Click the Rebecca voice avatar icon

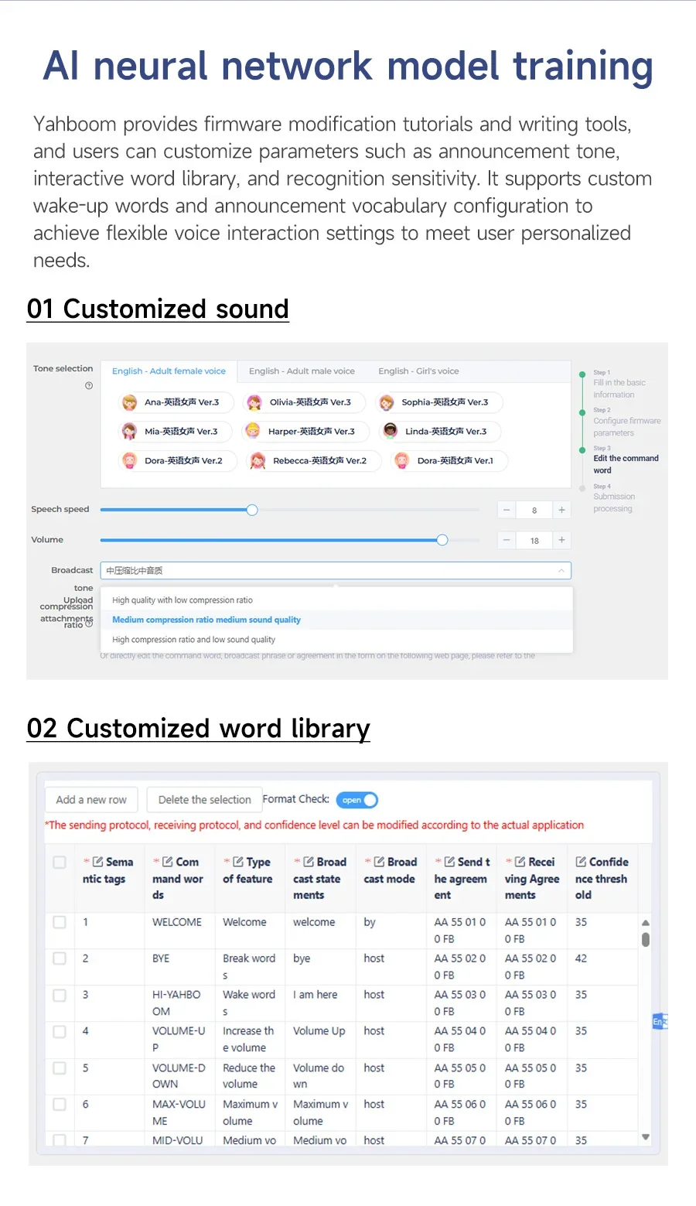coord(258,461)
